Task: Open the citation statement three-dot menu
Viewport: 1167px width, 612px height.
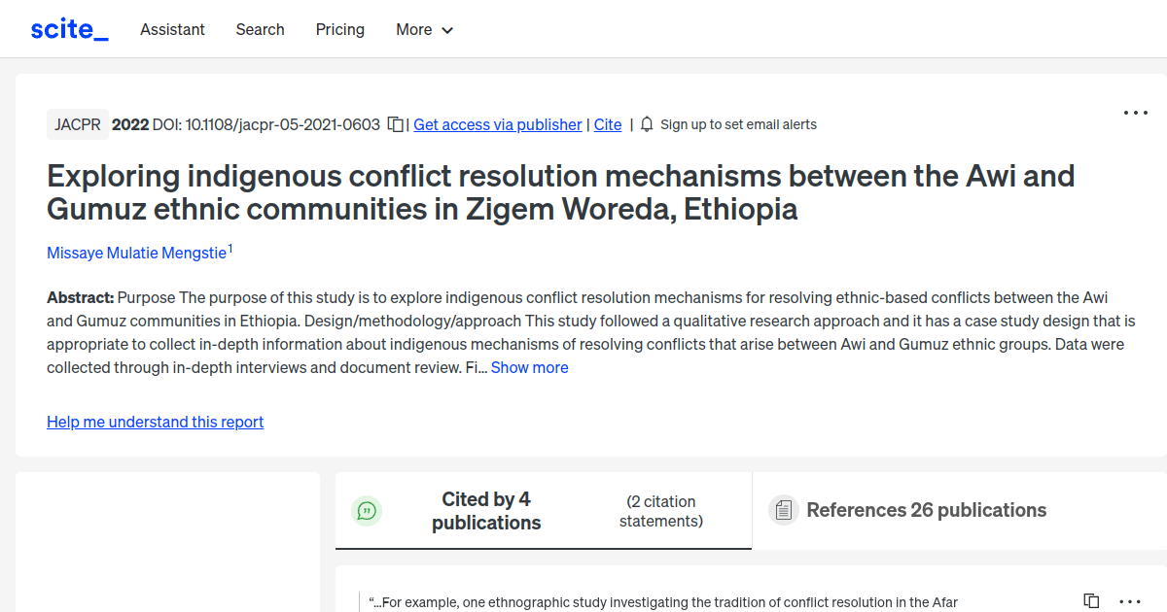Action: pyautogui.click(x=1129, y=601)
